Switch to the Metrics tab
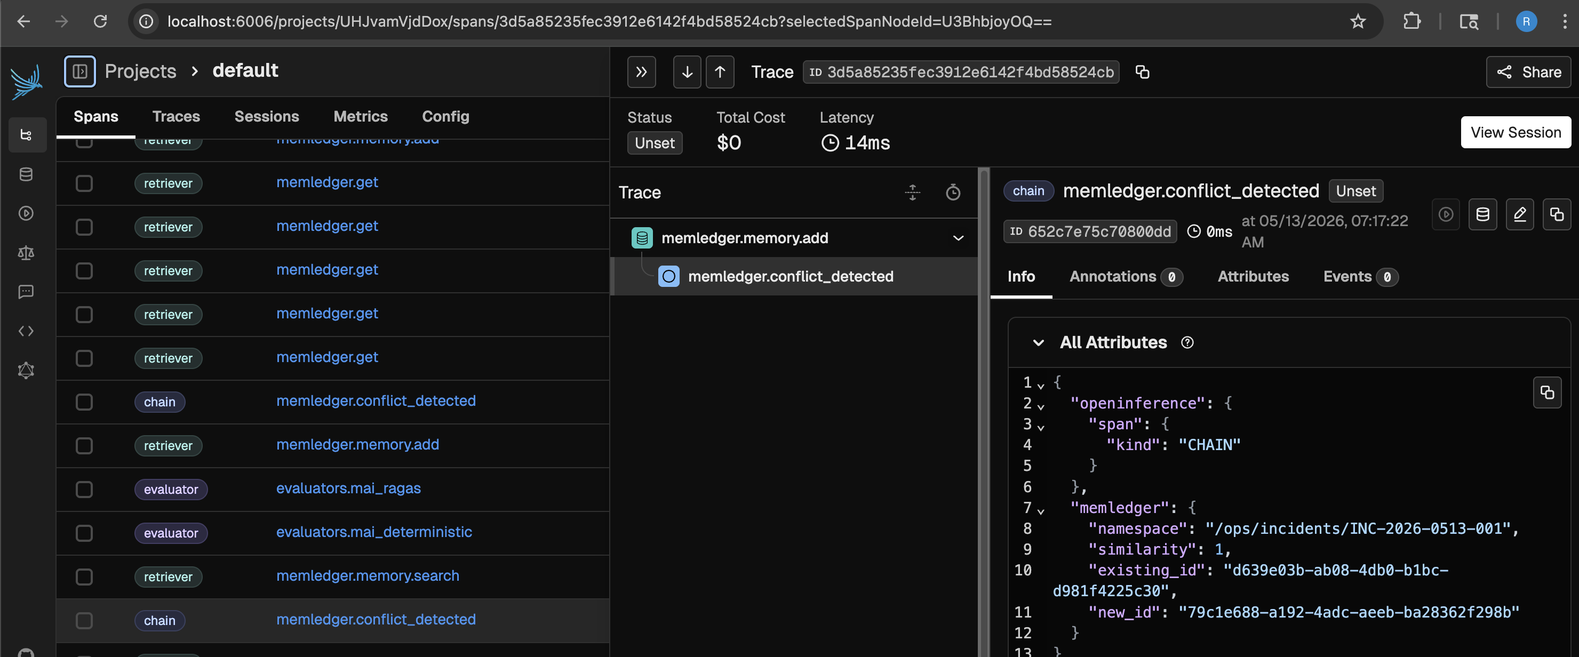The height and width of the screenshot is (657, 1579). click(x=361, y=116)
